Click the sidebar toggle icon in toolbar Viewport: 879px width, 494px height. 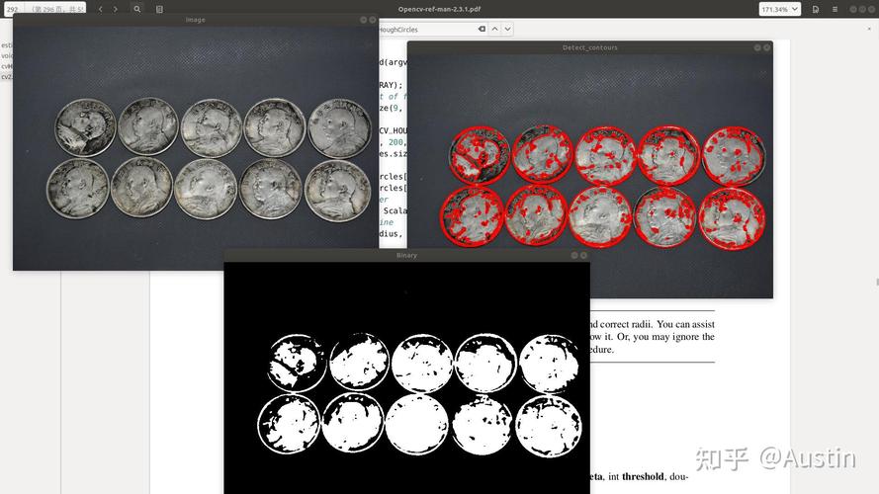[x=160, y=9]
